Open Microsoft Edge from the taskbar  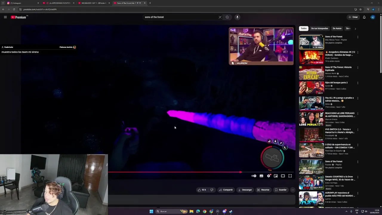tap(198, 211)
